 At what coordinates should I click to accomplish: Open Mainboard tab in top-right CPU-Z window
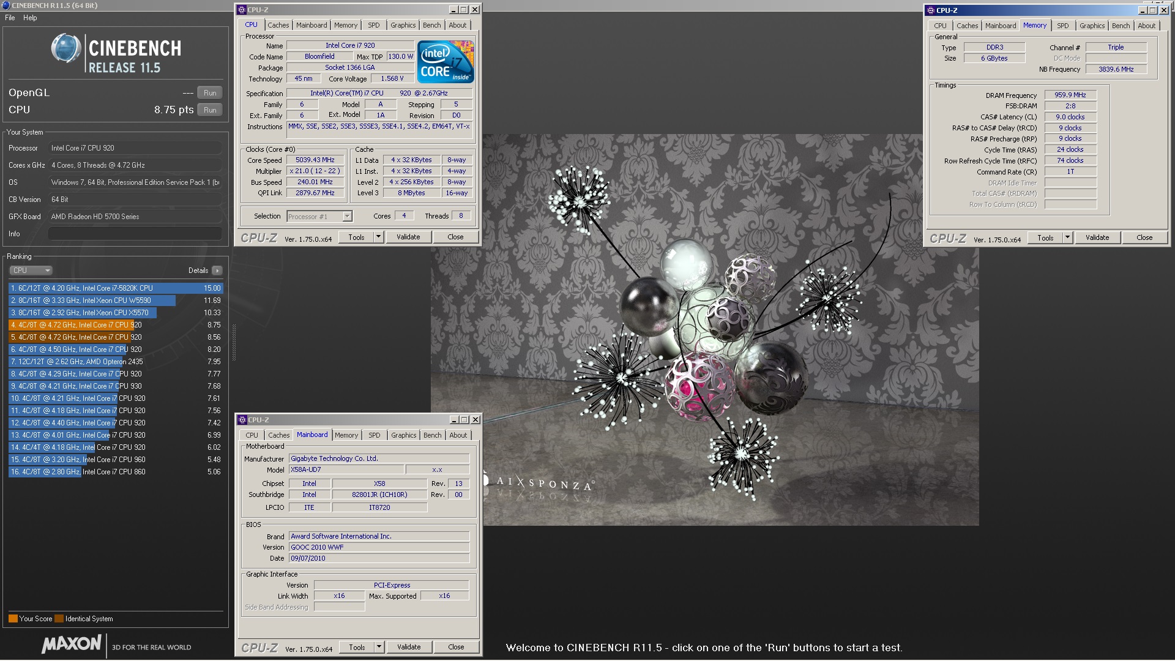[x=1001, y=26]
